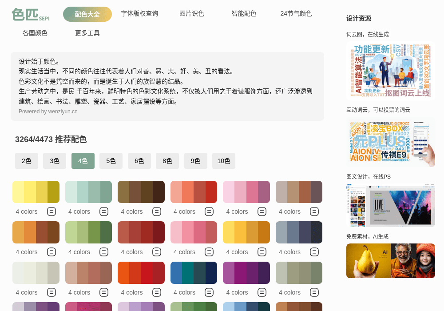444x311 pixels.
Task: Filter palettes by 6色
Action: [x=139, y=161]
